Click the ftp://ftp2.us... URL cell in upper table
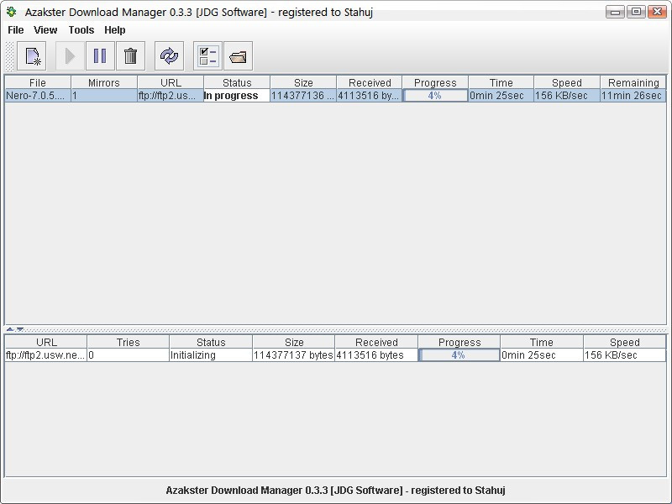Image resolution: width=672 pixels, height=504 pixels. (171, 95)
